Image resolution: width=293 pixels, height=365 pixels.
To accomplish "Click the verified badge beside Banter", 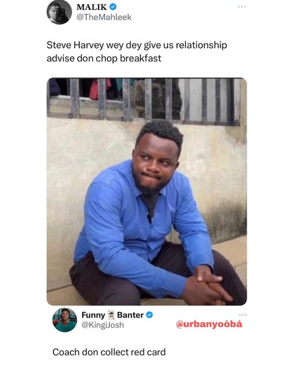I will tap(150, 315).
